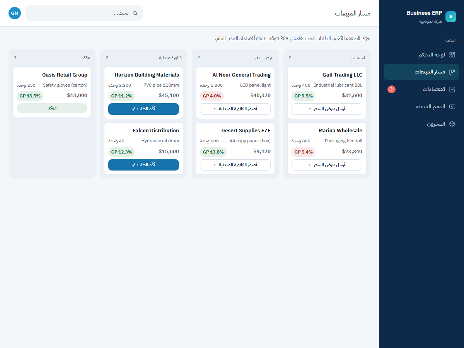Open المخزون menu item
This screenshot has width=464, height=348.
coord(421,124)
